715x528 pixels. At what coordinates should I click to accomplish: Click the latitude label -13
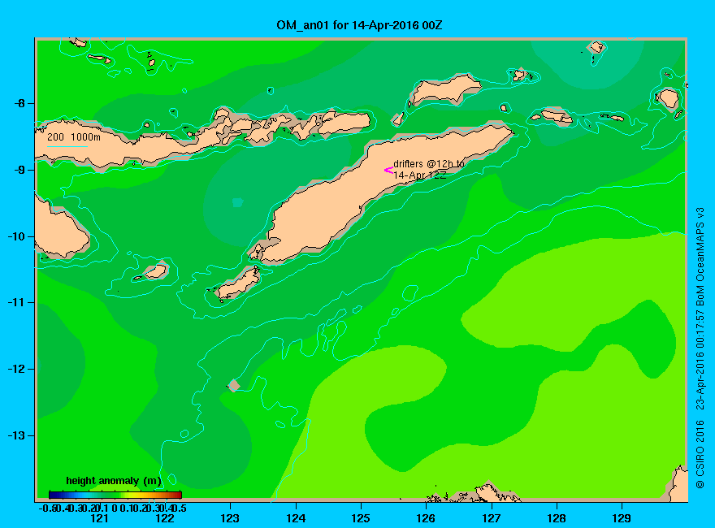point(16,436)
